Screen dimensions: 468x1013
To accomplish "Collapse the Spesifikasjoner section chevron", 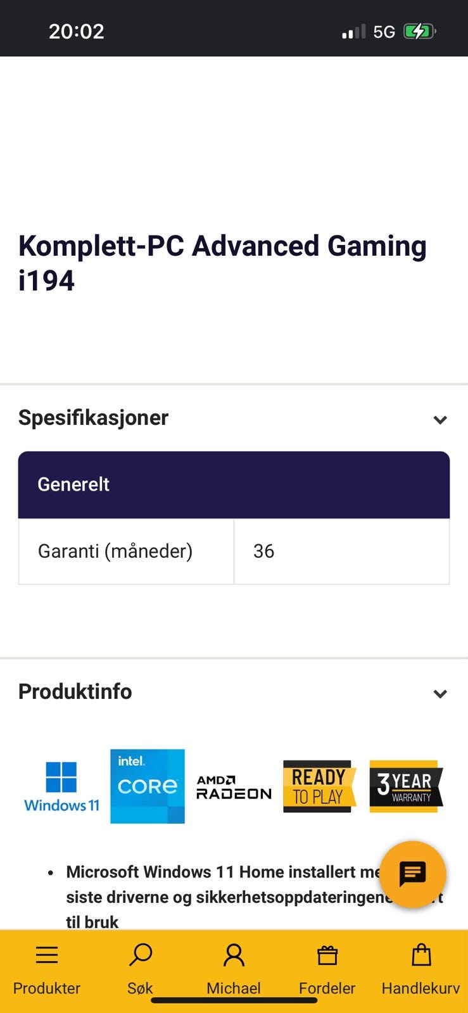I will (x=440, y=419).
